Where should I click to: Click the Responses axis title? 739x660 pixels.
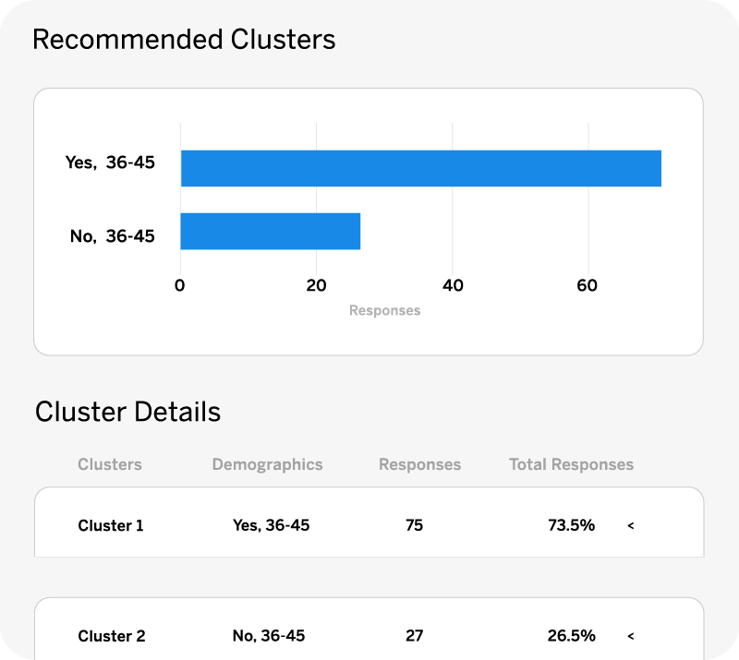384,310
